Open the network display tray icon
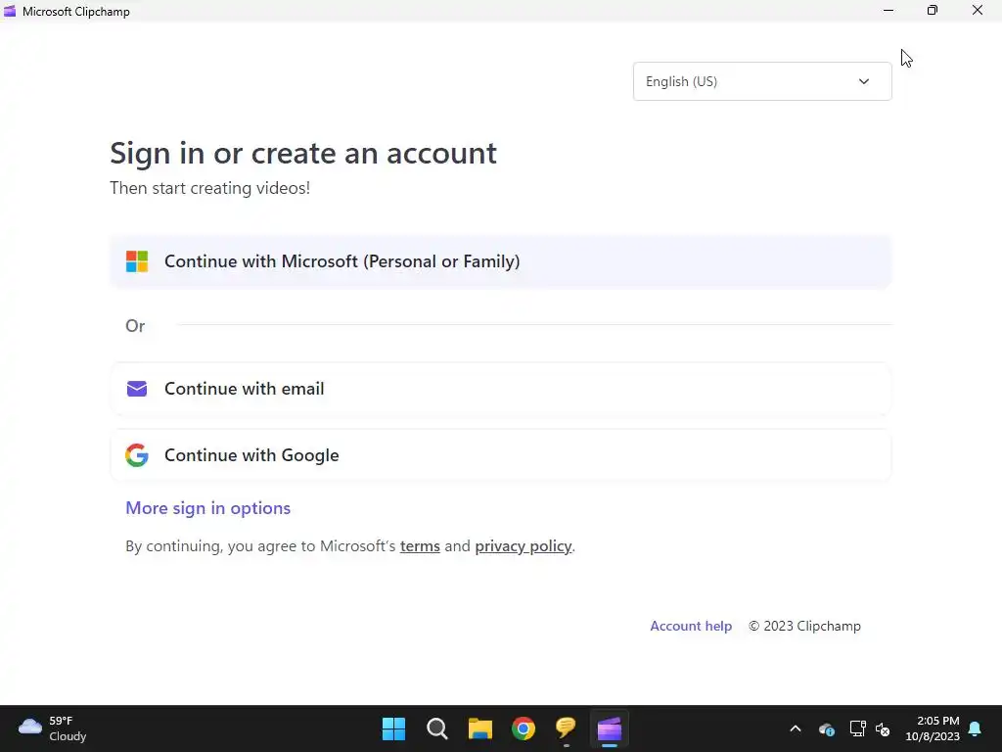1002x752 pixels. [857, 728]
